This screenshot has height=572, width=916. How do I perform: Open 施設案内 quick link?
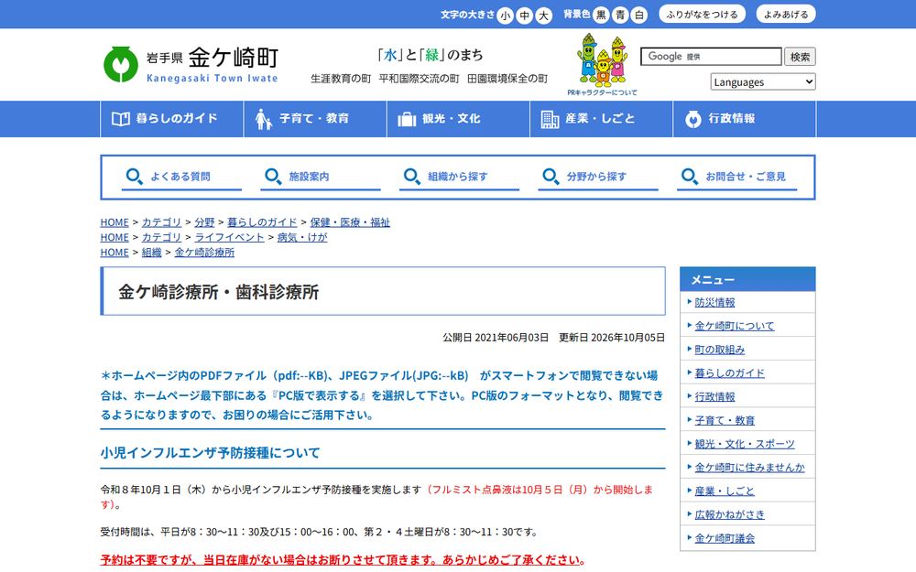click(x=320, y=177)
